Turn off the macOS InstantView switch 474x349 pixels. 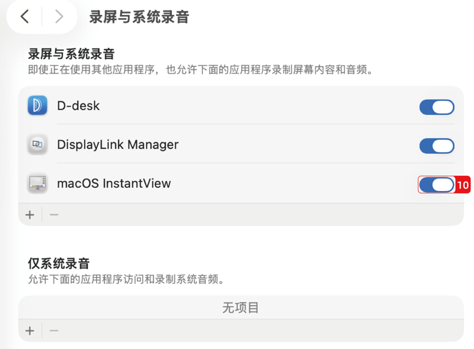click(x=437, y=185)
